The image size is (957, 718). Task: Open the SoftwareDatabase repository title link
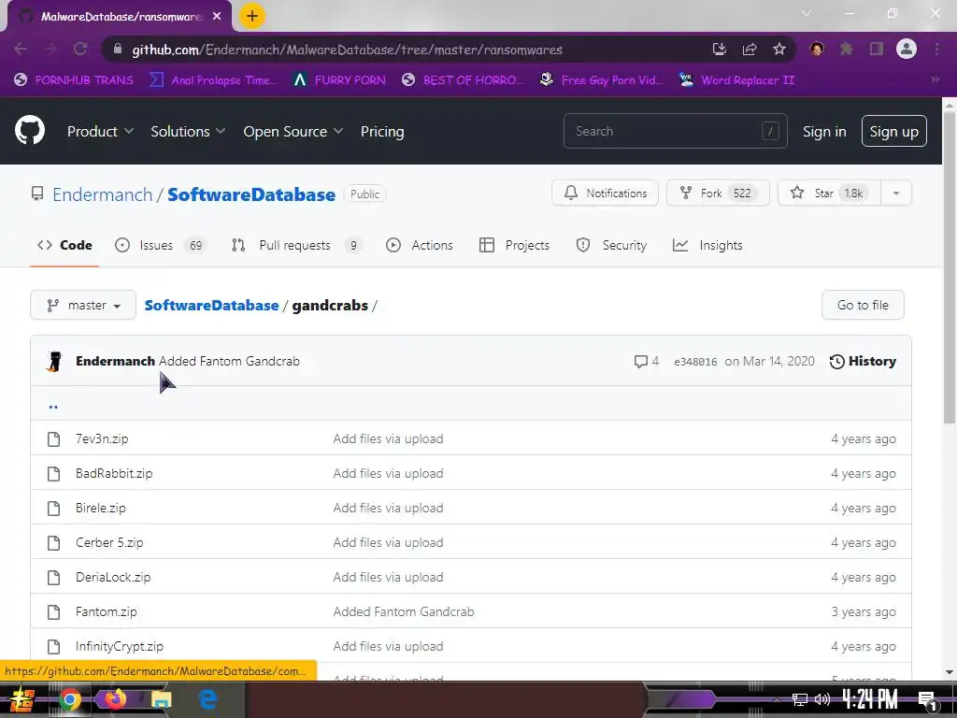coord(251,194)
